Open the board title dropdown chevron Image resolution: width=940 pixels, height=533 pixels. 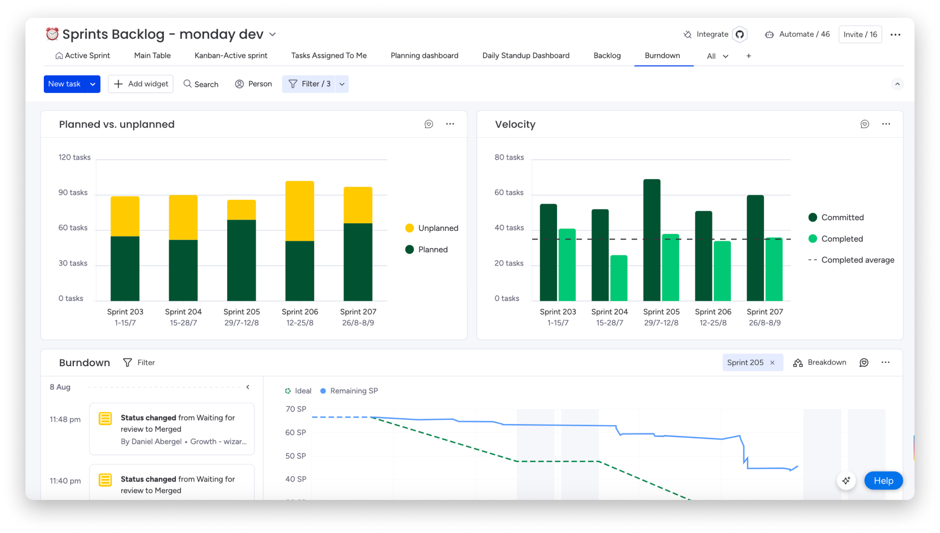(272, 35)
